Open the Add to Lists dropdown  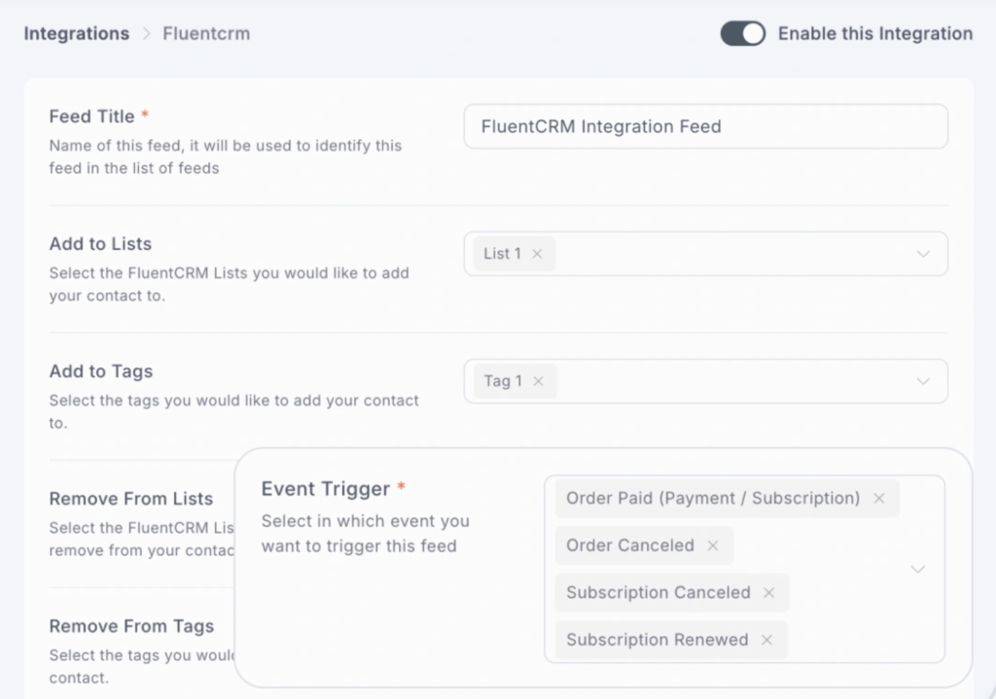922,253
